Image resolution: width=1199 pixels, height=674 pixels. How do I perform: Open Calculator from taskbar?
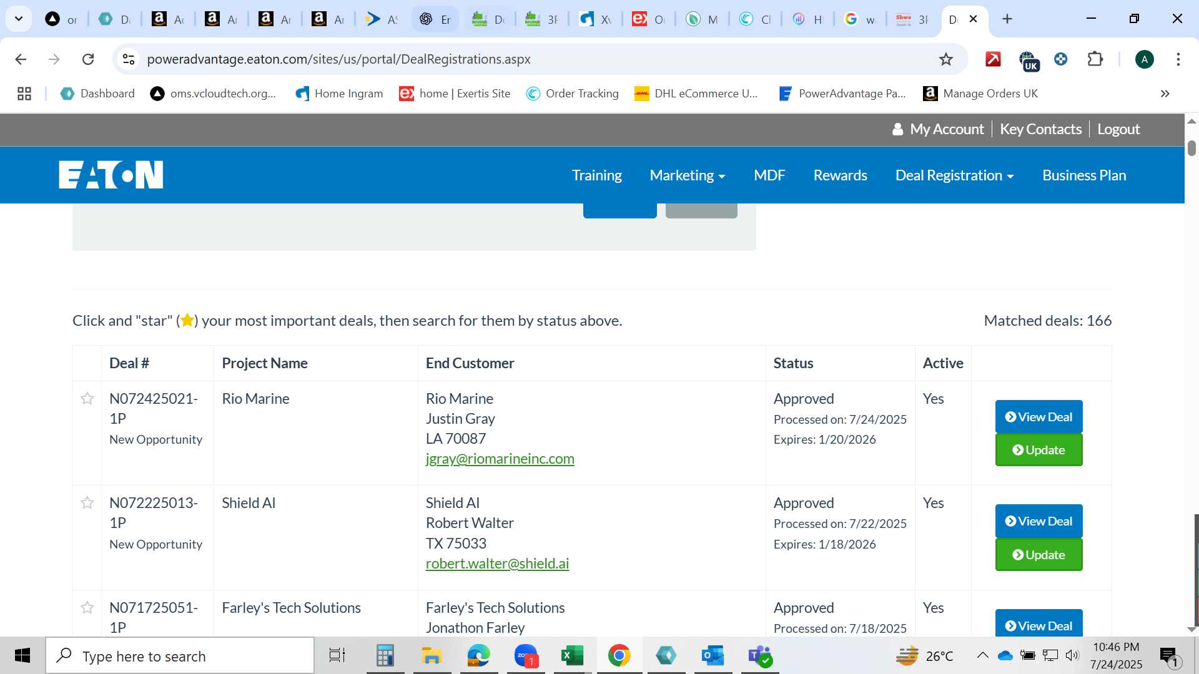coord(385,655)
